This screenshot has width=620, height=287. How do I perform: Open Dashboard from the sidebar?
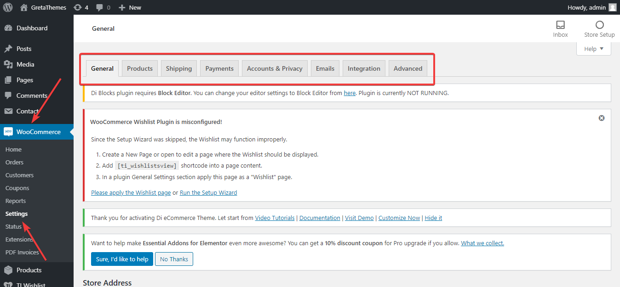[32, 28]
